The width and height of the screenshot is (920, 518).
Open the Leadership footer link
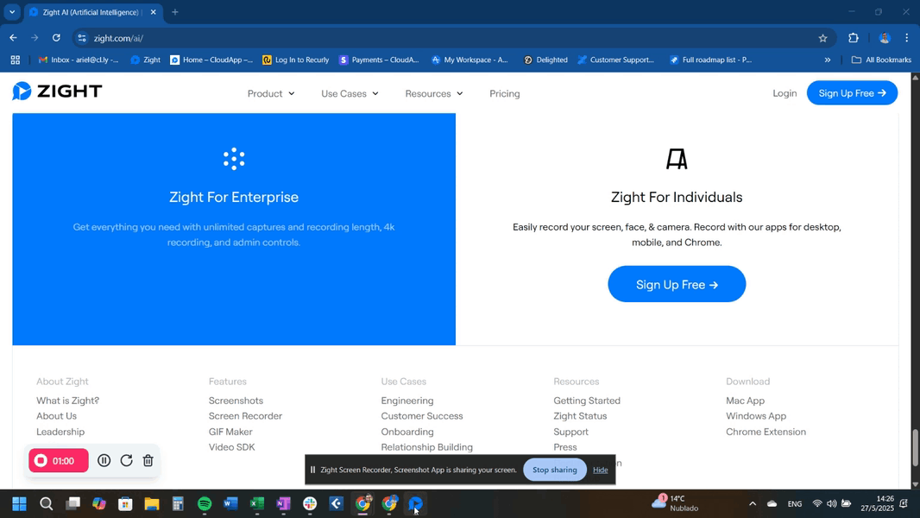pos(60,432)
